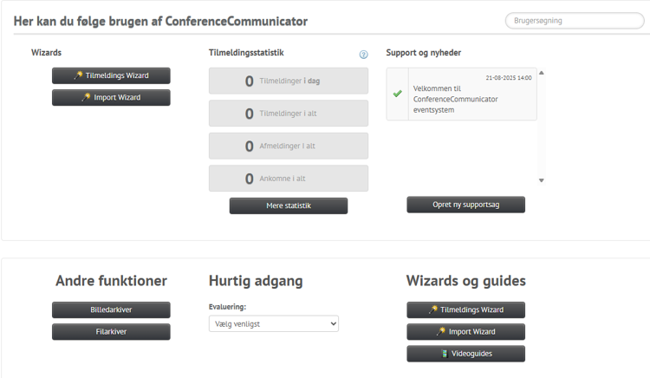This screenshot has width=650, height=378.
Task: Click the film icon on the Videoguides button
Action: 445,354
